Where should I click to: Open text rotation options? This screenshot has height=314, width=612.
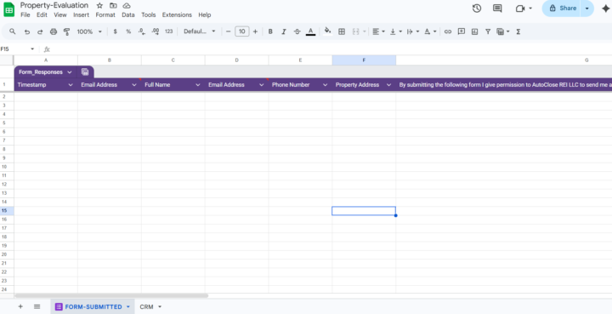430,31
